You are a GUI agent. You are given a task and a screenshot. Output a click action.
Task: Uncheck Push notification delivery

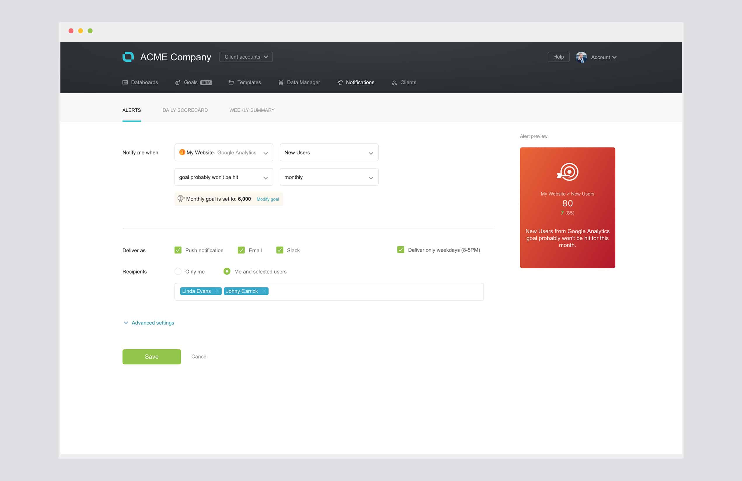click(x=178, y=250)
